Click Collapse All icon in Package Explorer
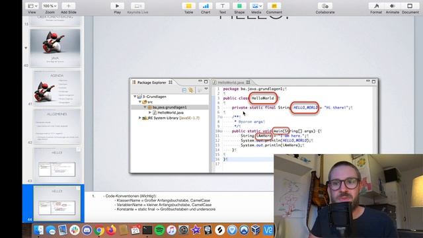The width and height of the screenshot is (423, 238). pos(184,90)
